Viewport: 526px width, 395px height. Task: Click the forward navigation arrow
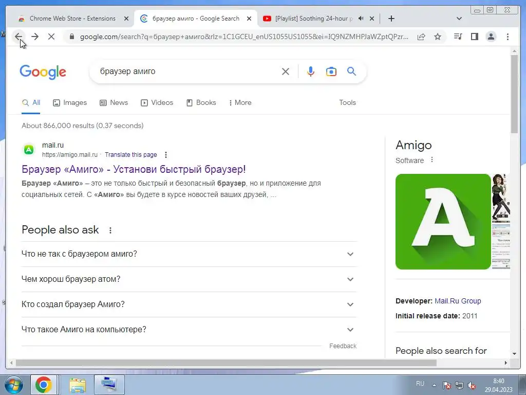point(35,37)
